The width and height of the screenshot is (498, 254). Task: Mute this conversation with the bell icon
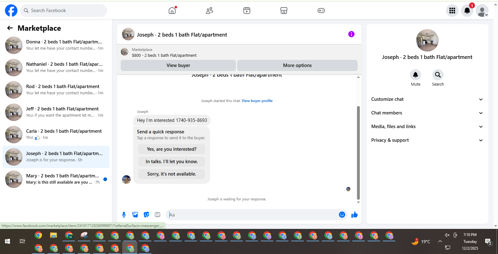416,75
